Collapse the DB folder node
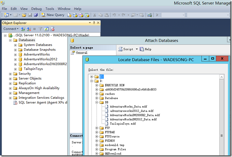This screenshot has height=157, width=232. tap(97, 102)
